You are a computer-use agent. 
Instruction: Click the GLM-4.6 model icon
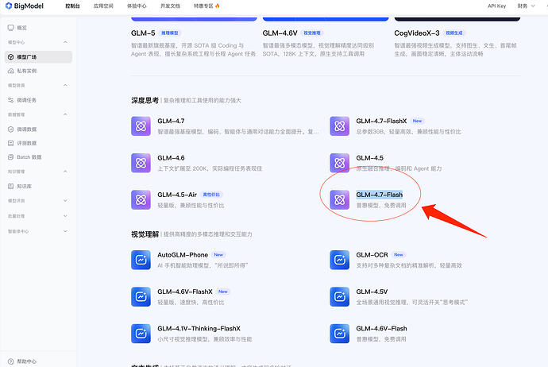pyautogui.click(x=141, y=163)
